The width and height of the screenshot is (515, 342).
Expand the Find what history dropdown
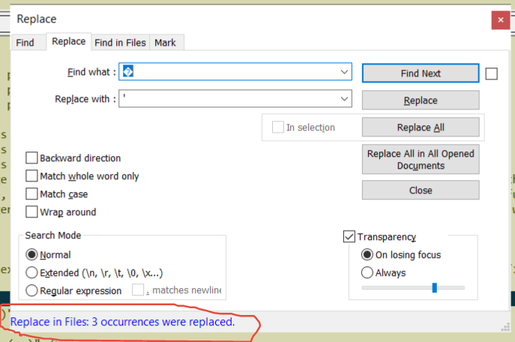344,71
